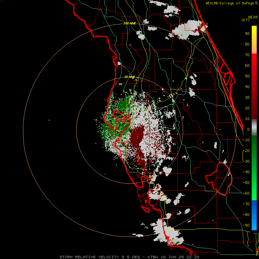Click the 20 value on the velocity scale

point(247,108)
